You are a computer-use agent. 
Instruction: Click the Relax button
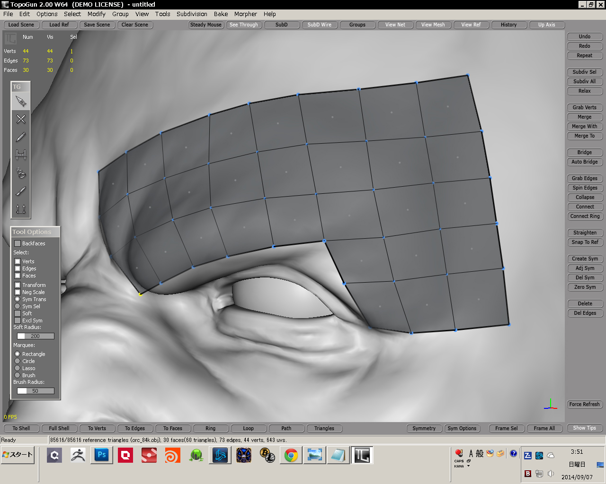(585, 91)
